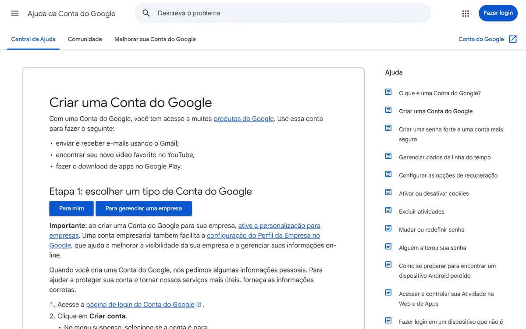Follow the produtos do Google link

[x=244, y=118]
